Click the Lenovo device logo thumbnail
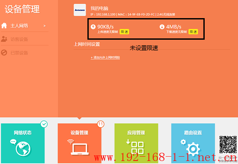This screenshot has width=238, height=164. tap(80, 10)
